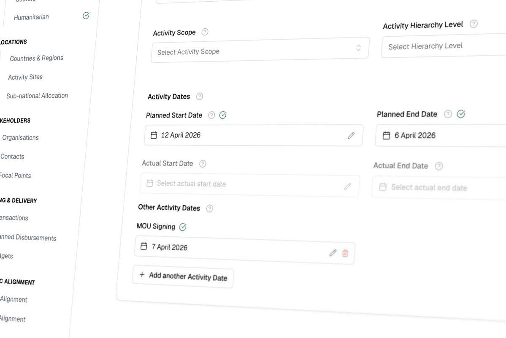Open the Select Hierarchy Level dropdown
Image resolution: width=506 pixels, height=338 pixels.
pos(444,46)
